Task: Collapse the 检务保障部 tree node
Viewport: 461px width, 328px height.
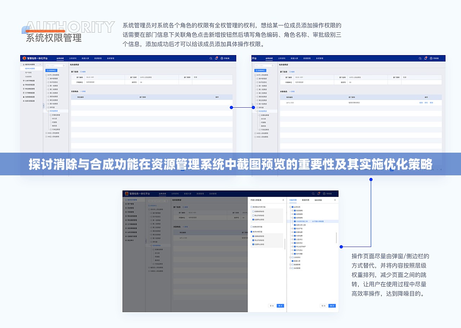Action: [48, 111]
